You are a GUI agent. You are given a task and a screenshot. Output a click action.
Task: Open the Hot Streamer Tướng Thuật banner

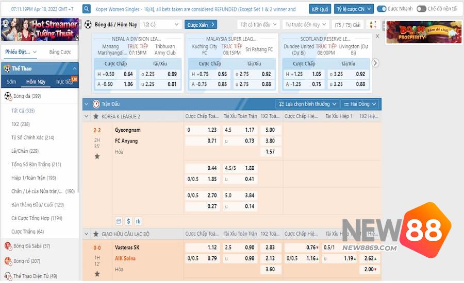tap(40, 29)
